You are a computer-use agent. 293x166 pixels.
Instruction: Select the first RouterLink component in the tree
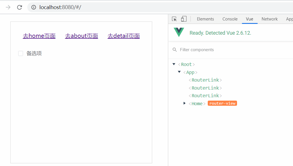(x=205, y=80)
